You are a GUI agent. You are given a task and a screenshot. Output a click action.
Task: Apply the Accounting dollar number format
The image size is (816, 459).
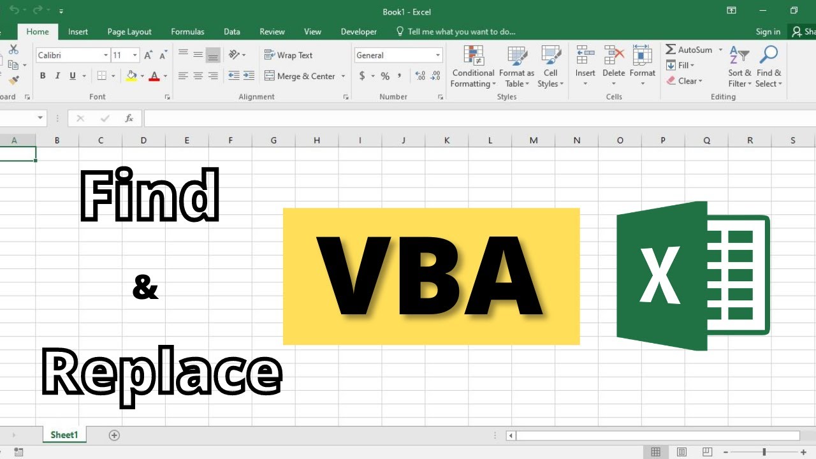pos(362,76)
